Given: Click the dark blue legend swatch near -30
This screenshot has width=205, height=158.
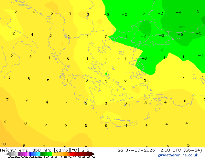Looking at the screenshot, I should pyautogui.click(x=30, y=154).
